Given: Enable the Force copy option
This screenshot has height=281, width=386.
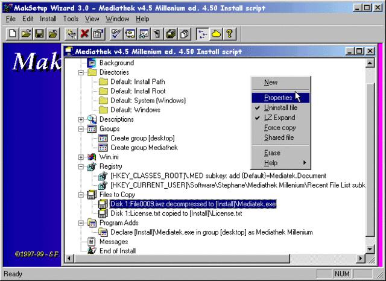Looking at the screenshot, I should (x=280, y=128).
